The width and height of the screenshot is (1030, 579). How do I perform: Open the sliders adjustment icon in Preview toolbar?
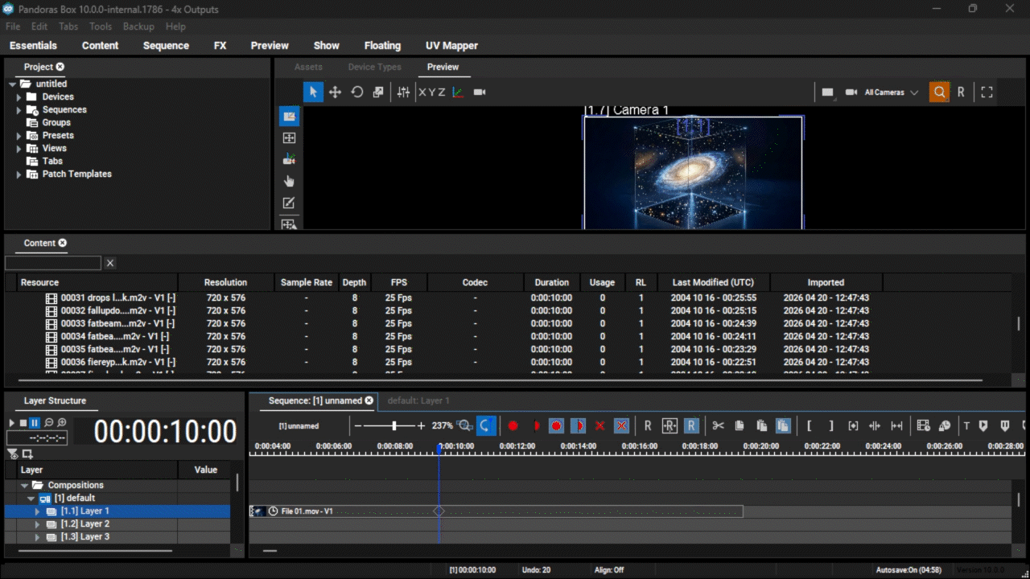click(x=404, y=92)
